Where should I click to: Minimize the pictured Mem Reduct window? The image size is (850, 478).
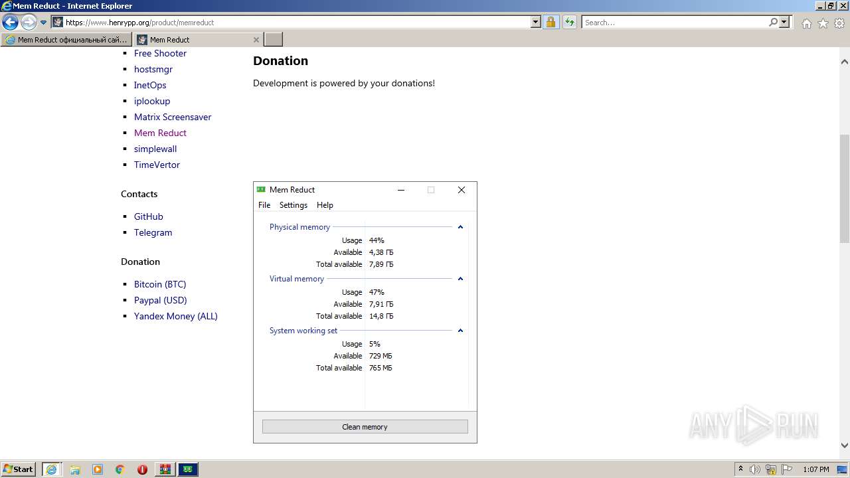pos(401,190)
